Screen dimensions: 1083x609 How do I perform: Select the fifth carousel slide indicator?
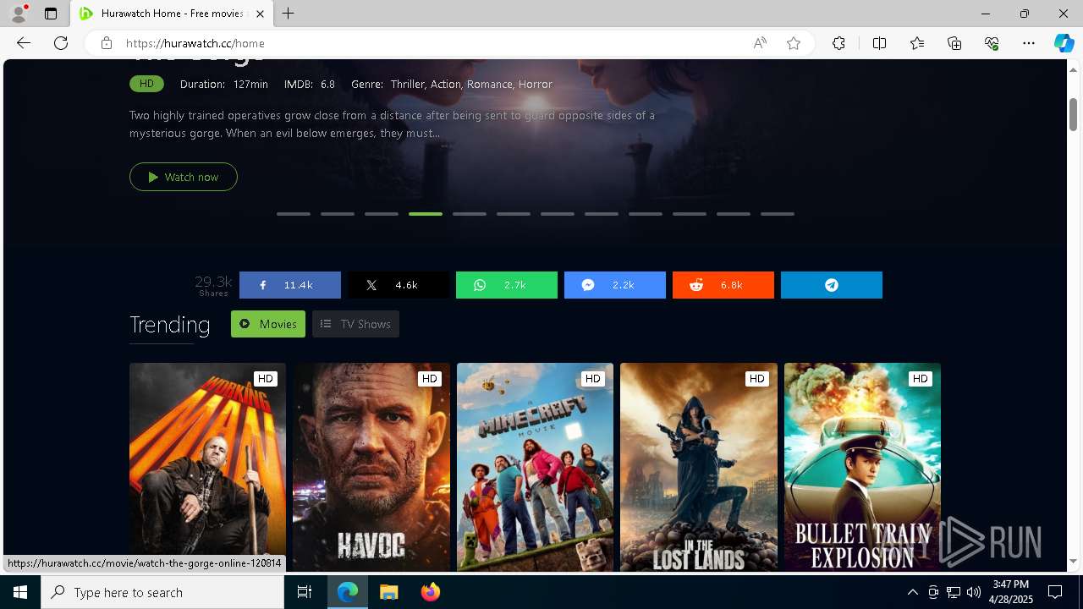tap(470, 214)
